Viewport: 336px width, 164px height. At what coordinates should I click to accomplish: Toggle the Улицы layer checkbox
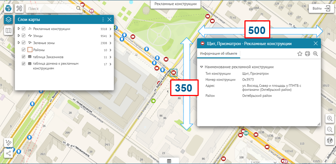click(24, 36)
